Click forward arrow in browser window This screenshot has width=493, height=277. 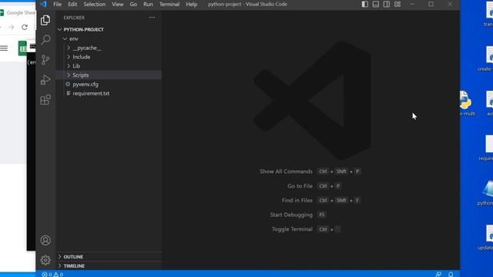12,27
